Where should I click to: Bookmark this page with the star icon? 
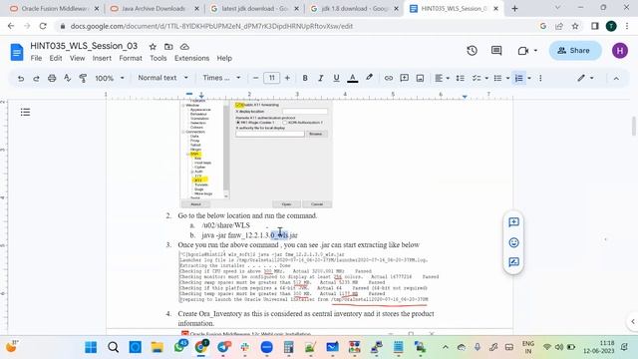575,26
